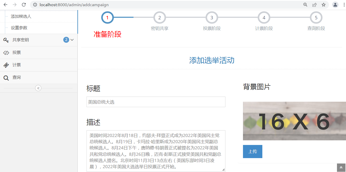346x172 pixels.
Task: Click the search icon beside 查询
Action: pos(6,78)
